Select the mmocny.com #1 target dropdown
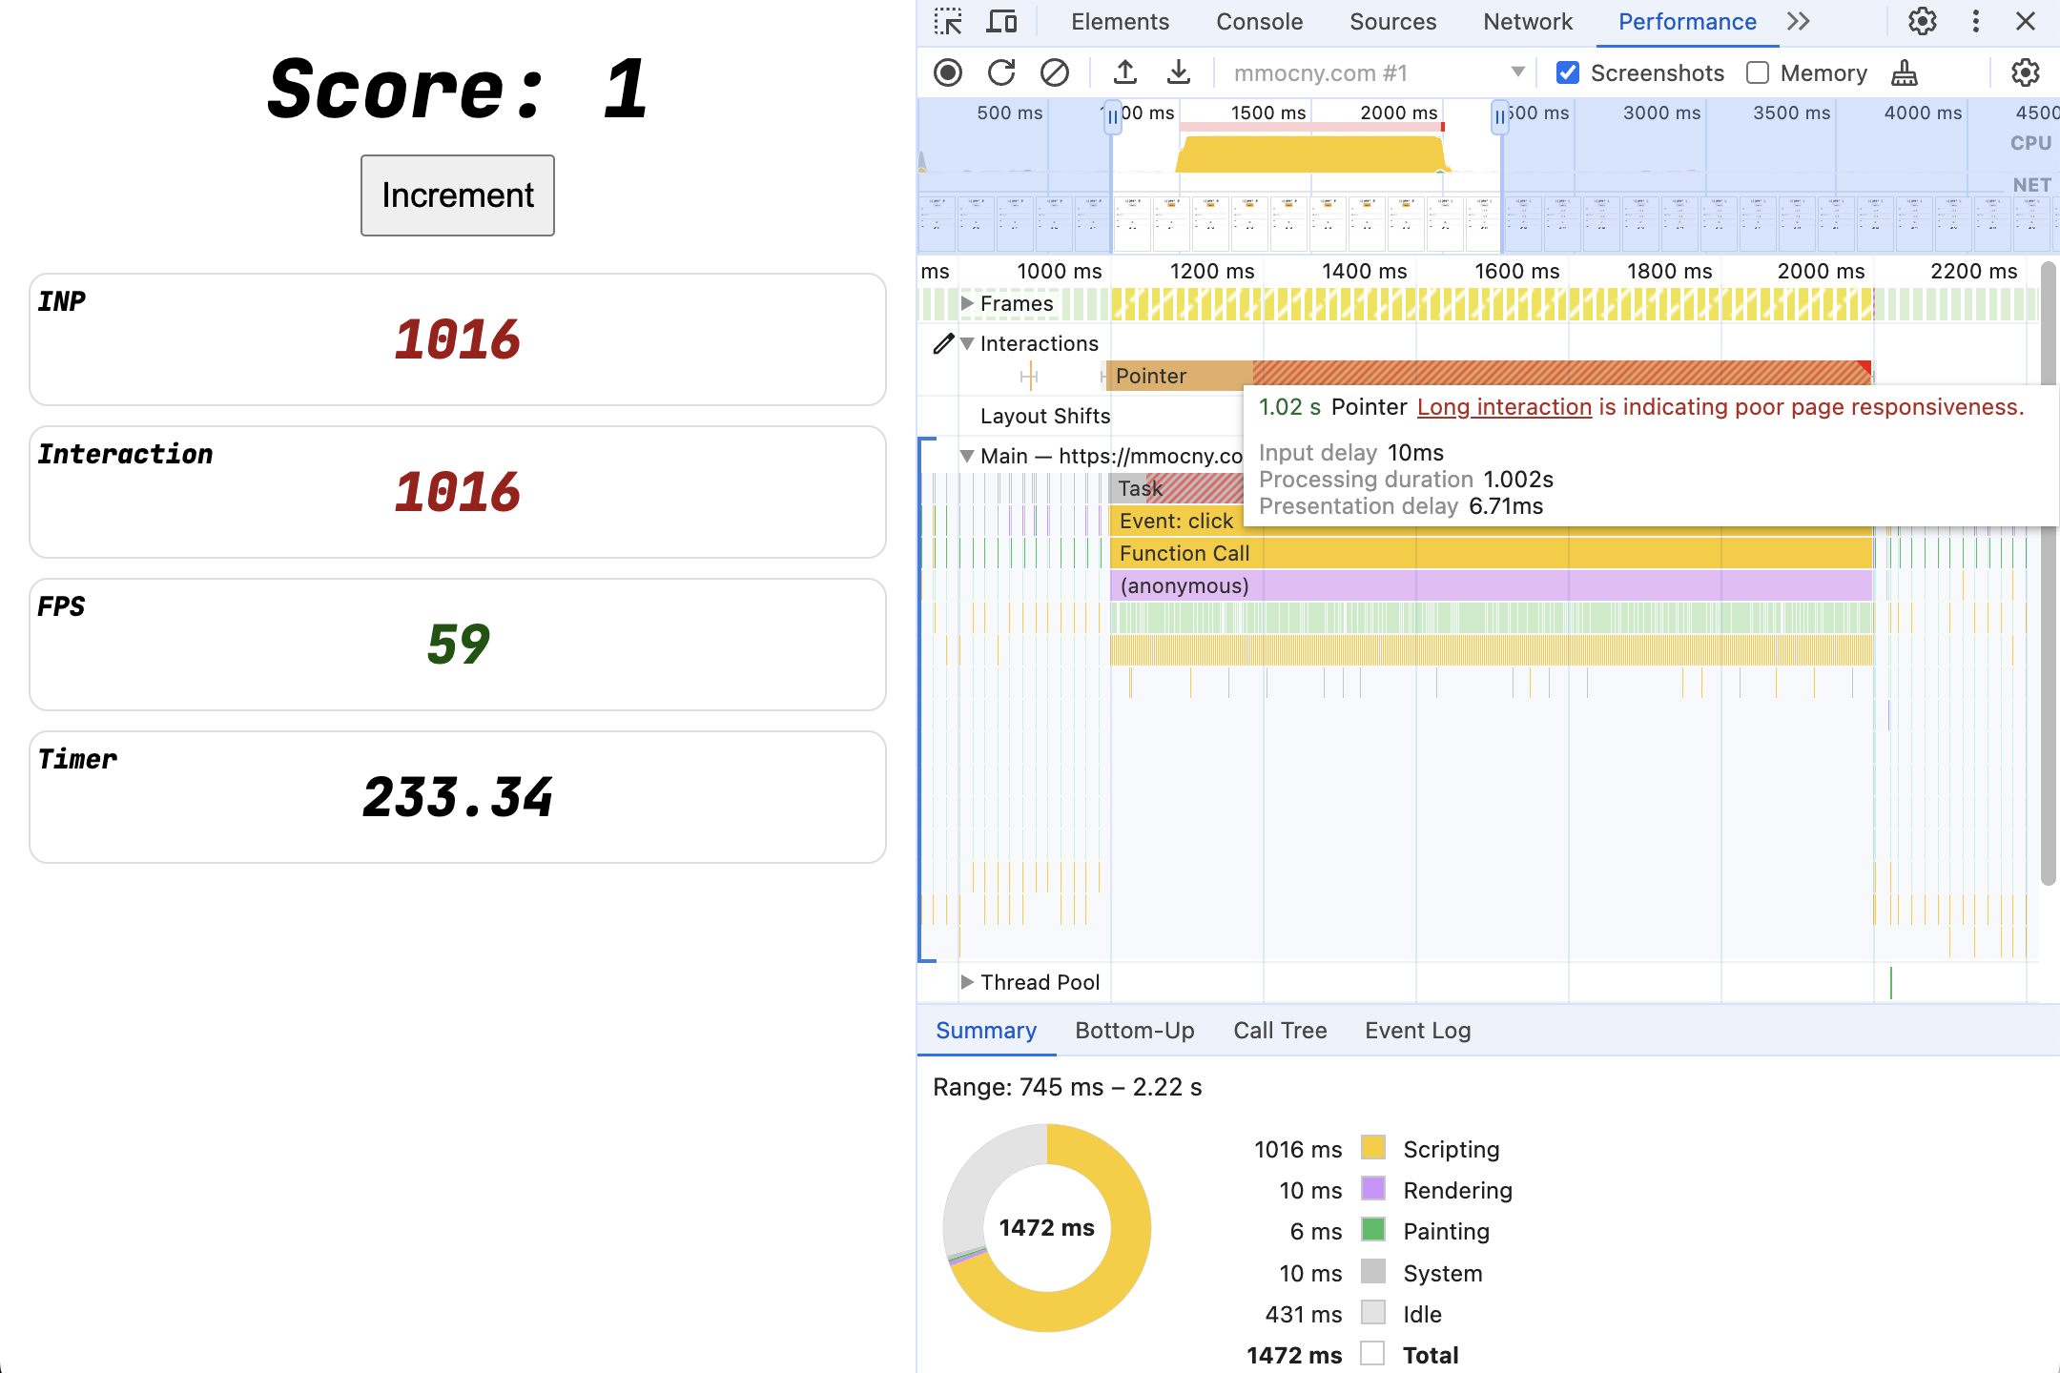This screenshot has width=2060, height=1373. (x=1375, y=71)
